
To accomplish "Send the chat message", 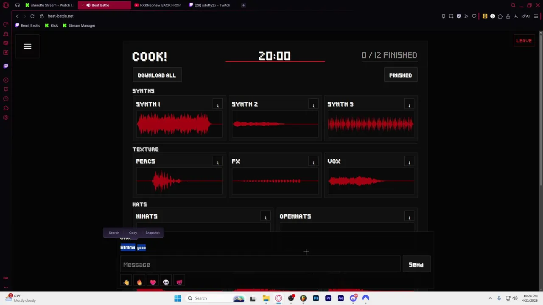I will tap(416, 265).
